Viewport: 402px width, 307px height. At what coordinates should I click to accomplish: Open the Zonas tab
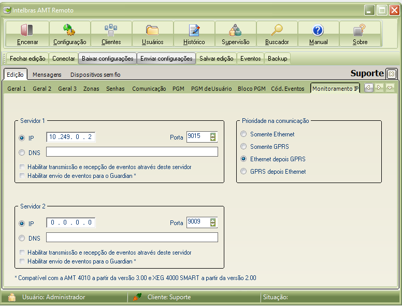point(91,89)
